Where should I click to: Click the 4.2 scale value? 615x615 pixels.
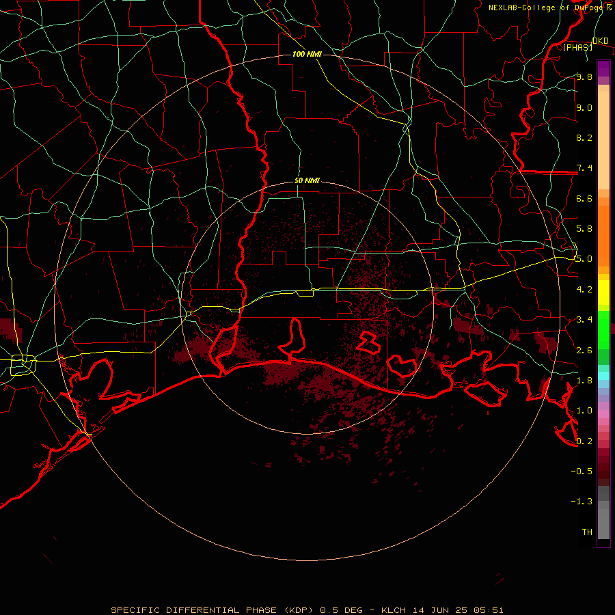[x=584, y=290]
